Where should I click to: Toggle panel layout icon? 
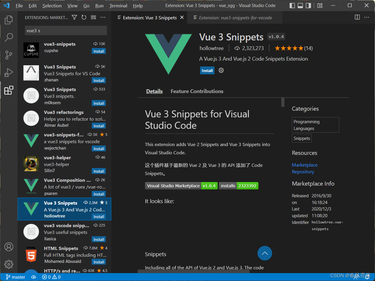click(x=300, y=6)
